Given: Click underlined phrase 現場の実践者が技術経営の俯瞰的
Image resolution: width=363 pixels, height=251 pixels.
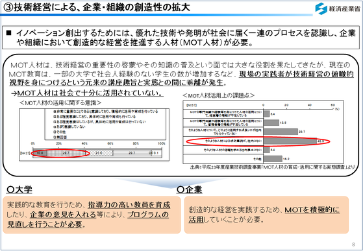Looking at the screenshot, I should click(296, 74).
